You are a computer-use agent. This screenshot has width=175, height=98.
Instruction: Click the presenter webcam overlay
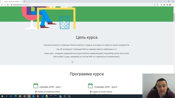(159, 86)
